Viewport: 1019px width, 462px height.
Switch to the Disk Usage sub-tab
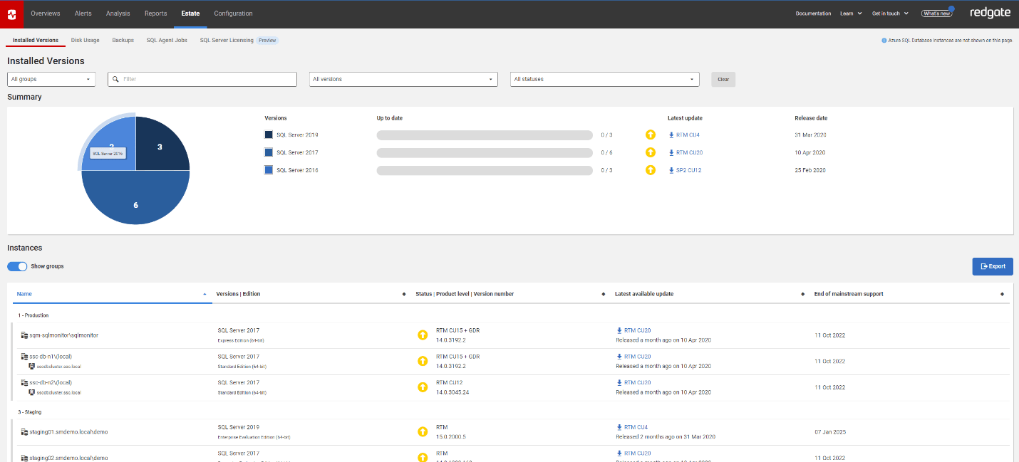86,41
